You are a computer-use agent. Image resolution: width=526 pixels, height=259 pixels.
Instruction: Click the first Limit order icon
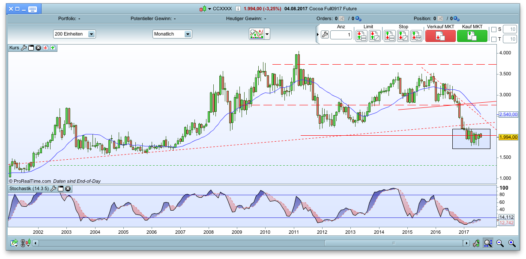[x=362, y=36]
